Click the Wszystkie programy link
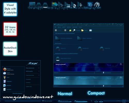129x103 pixels. tap(17, 93)
